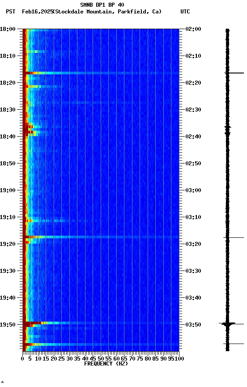Screen dimensions: 247x387
Task: Click the PST time label '18:30'
Action: tap(8, 110)
